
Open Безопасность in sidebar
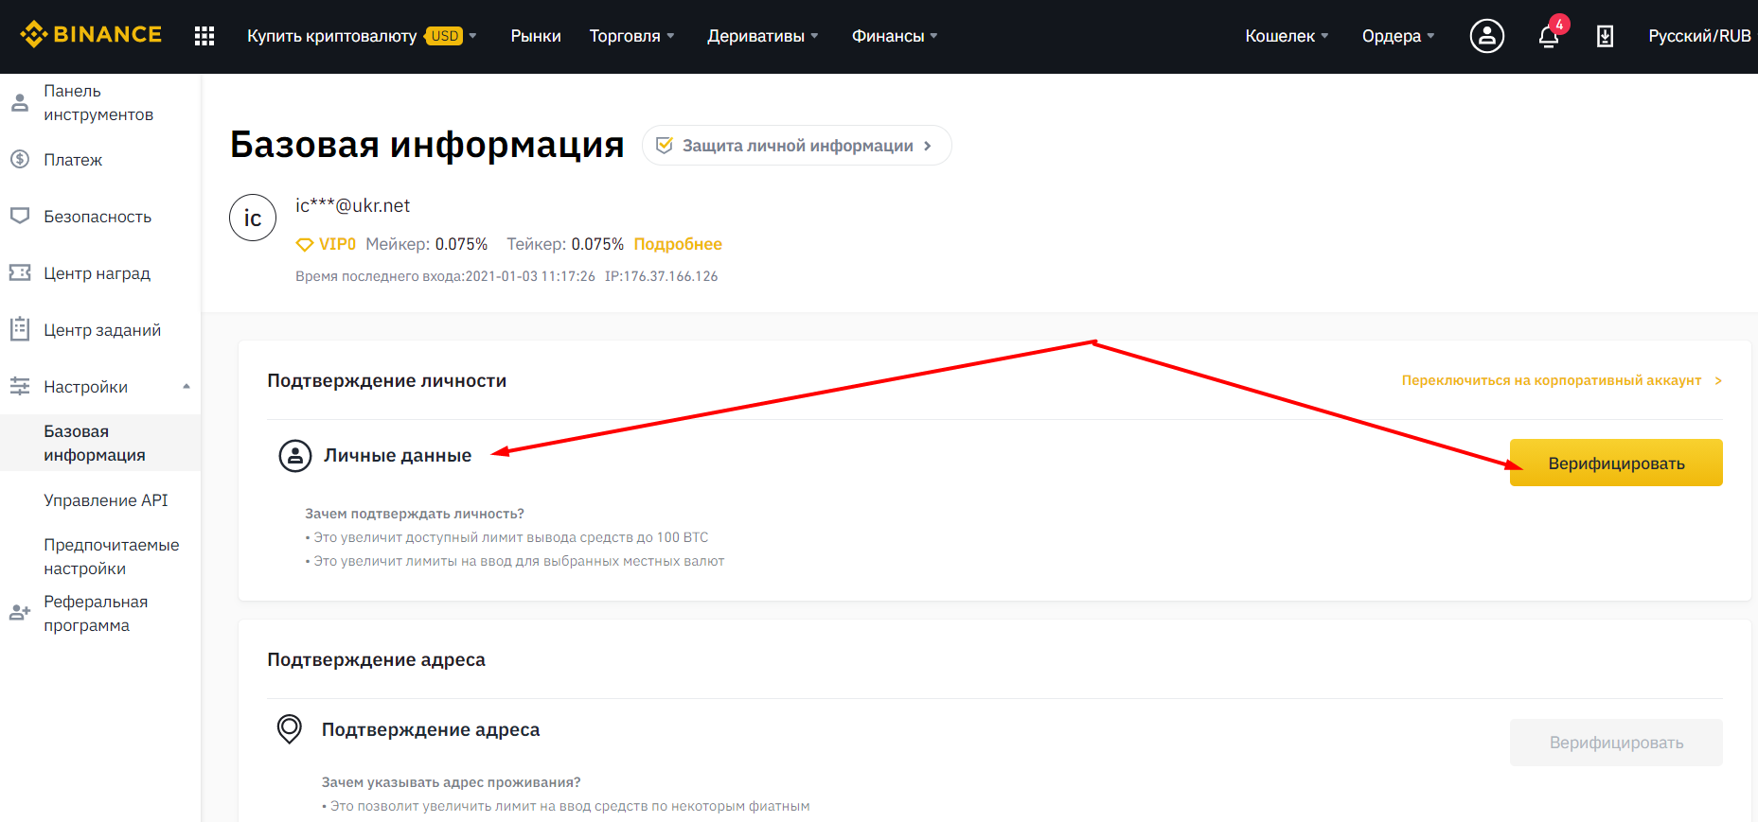pos(98,217)
